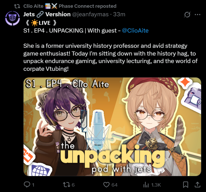Screen dimensions: 206x192
Task: Click the reply count number 1
Action: [x=33, y=185]
